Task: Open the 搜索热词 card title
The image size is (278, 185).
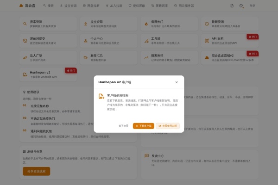Action: click(x=157, y=55)
